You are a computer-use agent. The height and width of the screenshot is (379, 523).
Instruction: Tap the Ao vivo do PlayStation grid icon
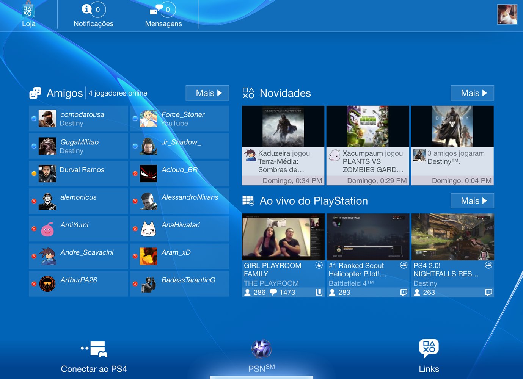tap(248, 201)
